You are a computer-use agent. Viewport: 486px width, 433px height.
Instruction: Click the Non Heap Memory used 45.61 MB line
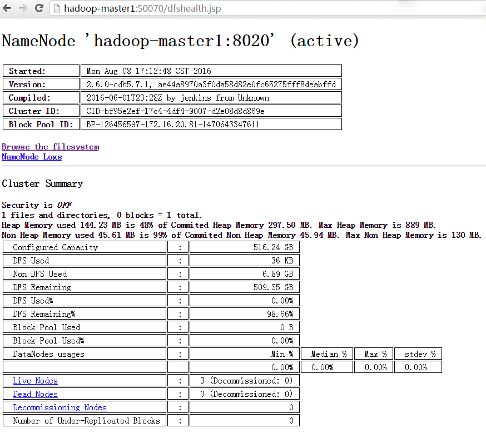pyautogui.click(x=241, y=235)
